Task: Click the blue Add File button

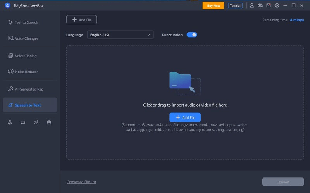Action: [185, 117]
